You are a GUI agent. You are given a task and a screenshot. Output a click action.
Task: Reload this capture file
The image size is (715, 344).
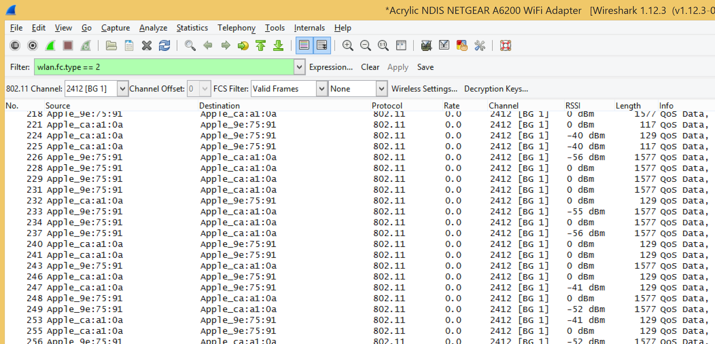point(164,46)
